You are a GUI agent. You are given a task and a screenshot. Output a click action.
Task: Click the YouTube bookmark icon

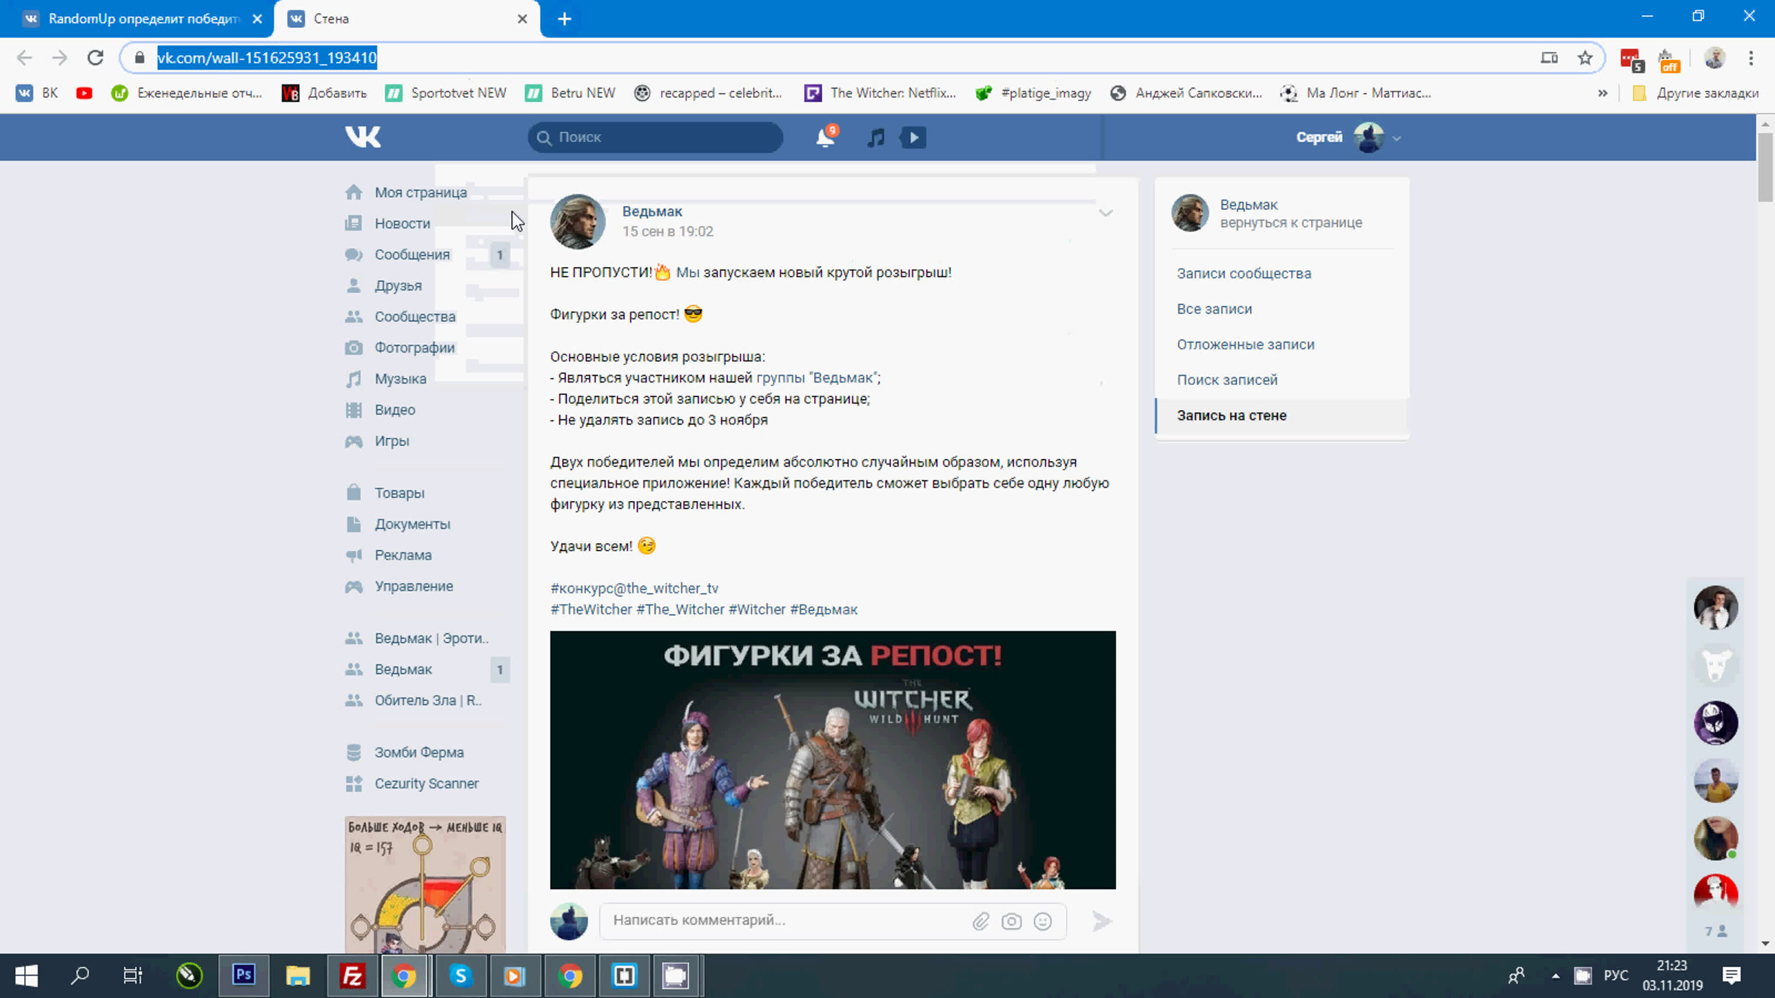(x=84, y=93)
